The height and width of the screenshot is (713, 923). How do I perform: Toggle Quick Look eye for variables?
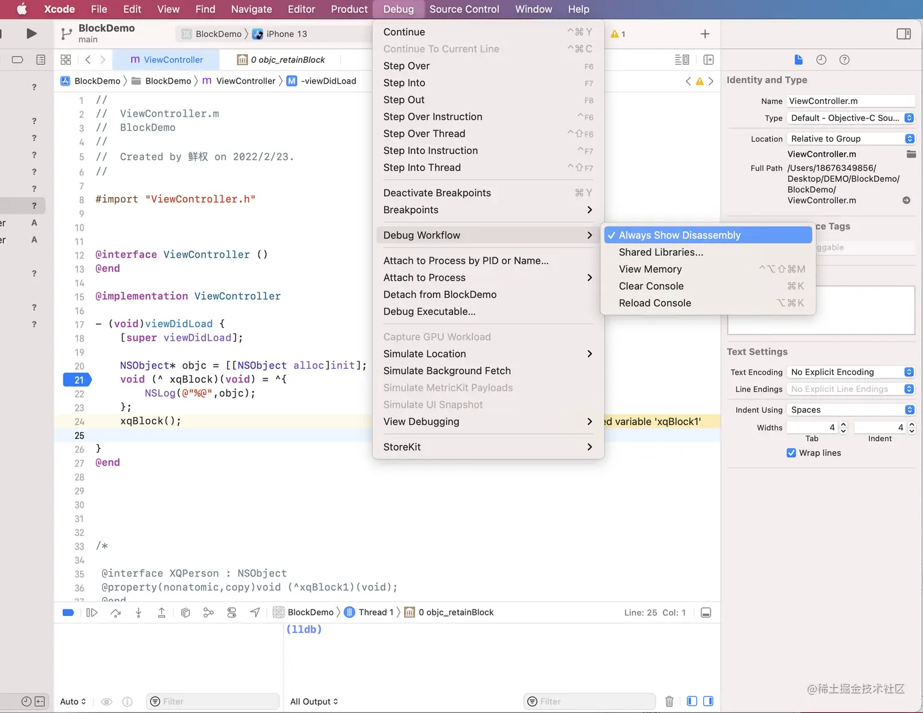coord(106,701)
